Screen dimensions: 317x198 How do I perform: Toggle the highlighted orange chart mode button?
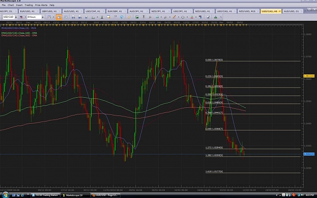click(x=59, y=17)
